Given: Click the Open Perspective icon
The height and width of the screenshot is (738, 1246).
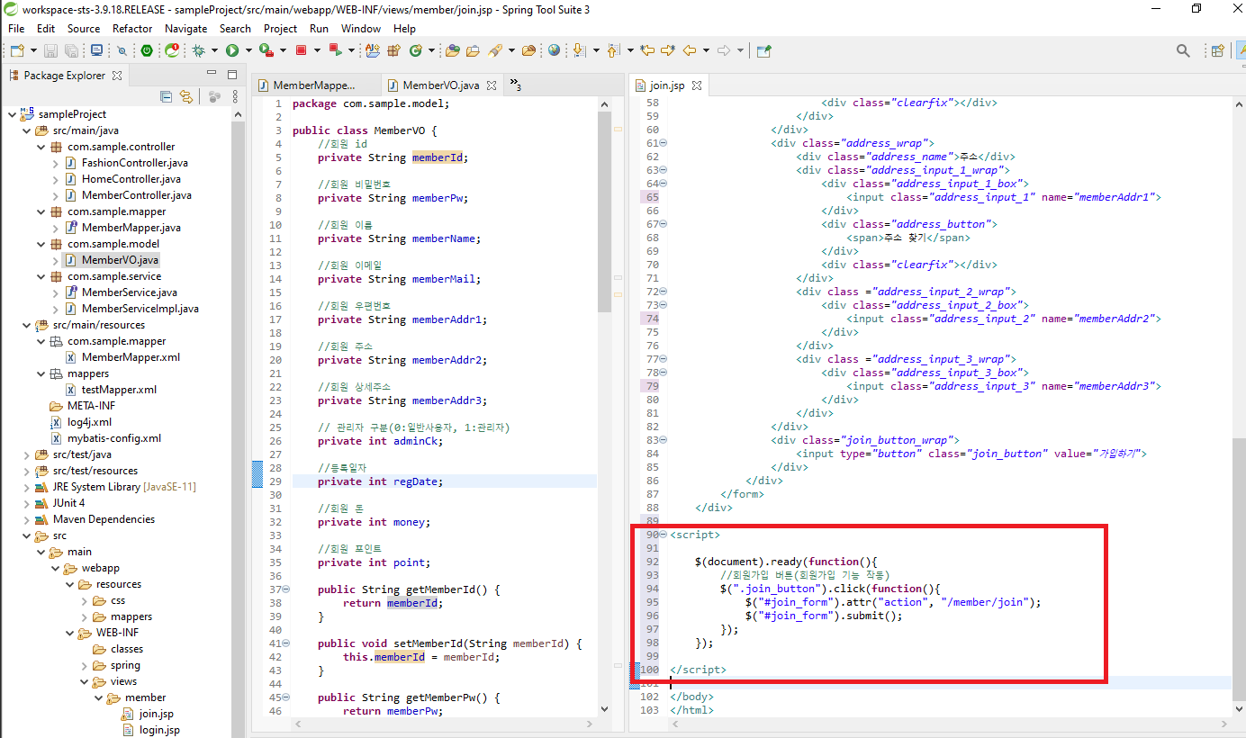Looking at the screenshot, I should coord(1217,51).
